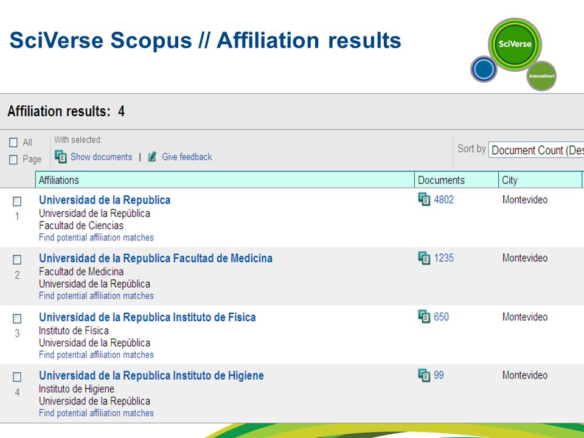Screen dimensions: 584x438
Task: Click 'Instituto de Higiene' name variant text
Action: tap(77, 389)
